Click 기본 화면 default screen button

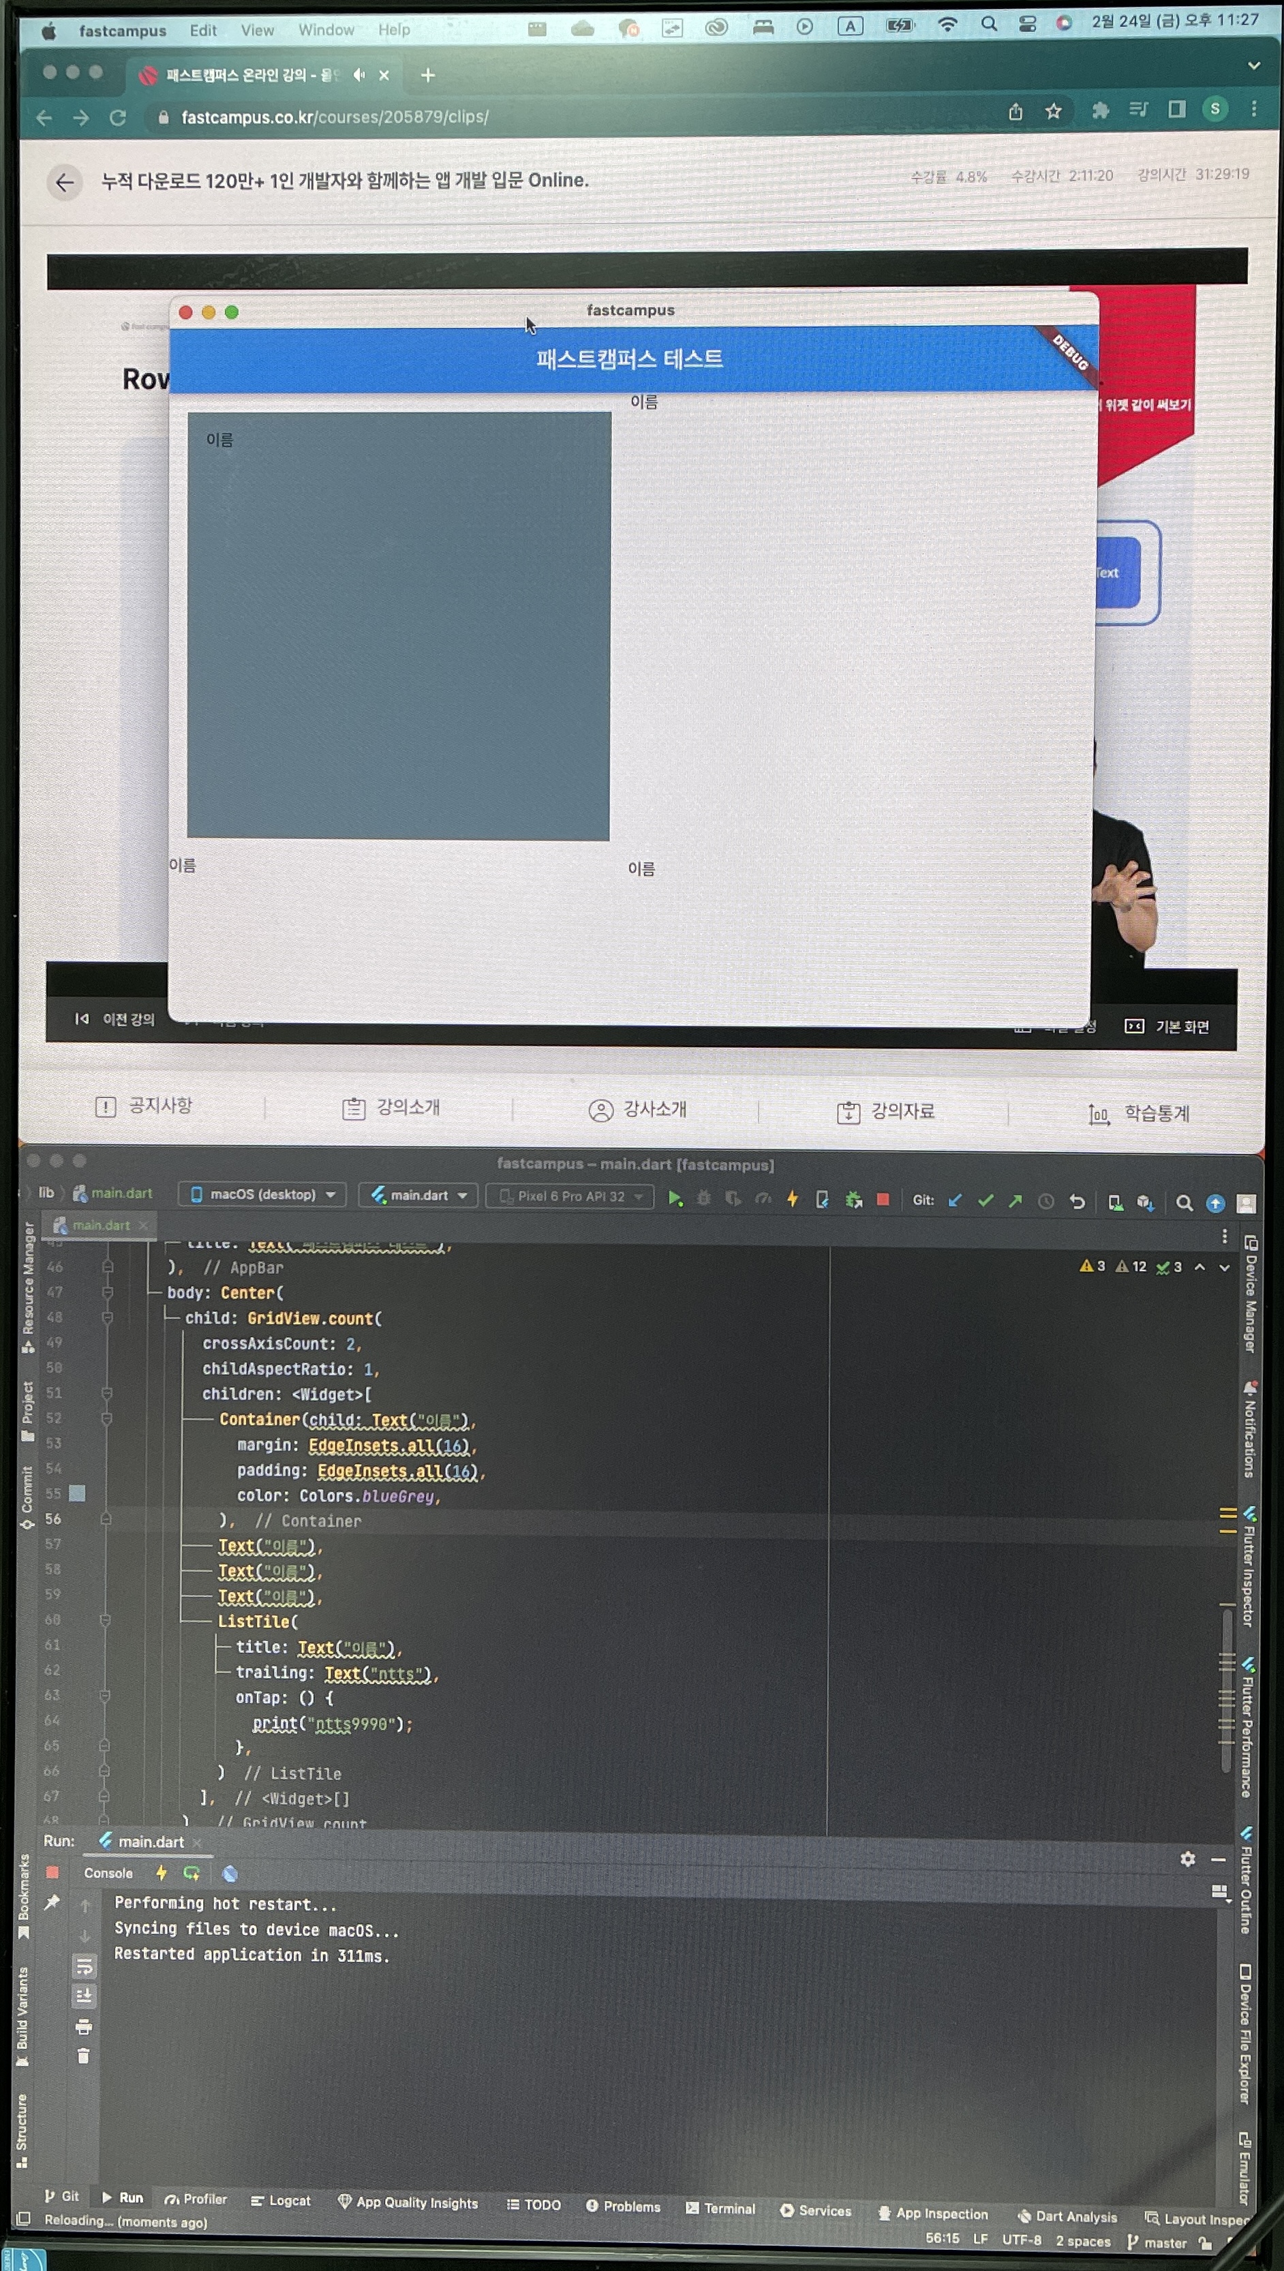click(x=1167, y=1026)
